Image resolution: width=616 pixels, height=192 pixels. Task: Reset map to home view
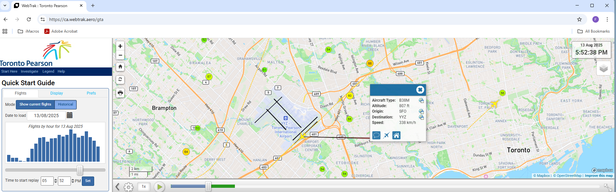pyautogui.click(x=120, y=67)
